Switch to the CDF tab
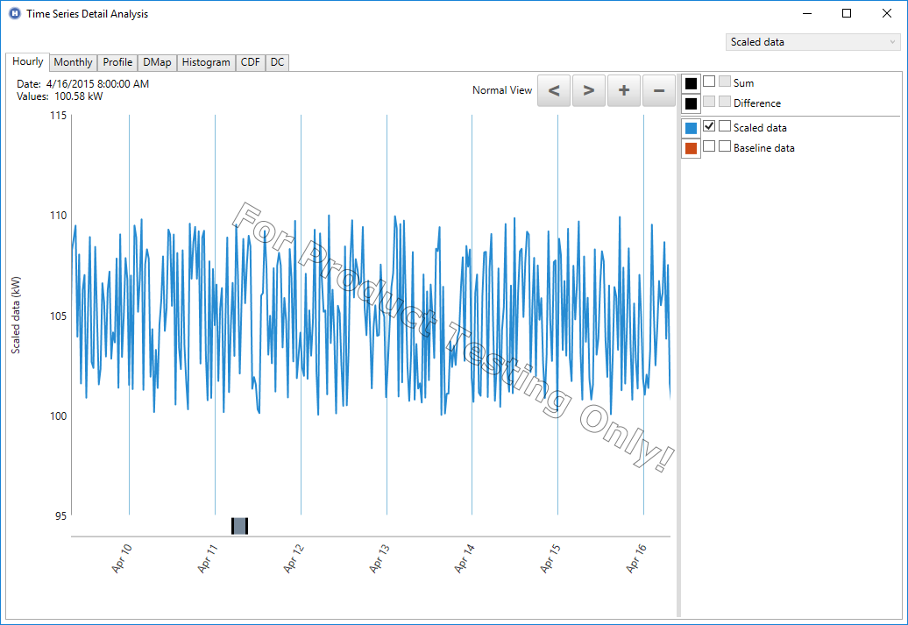 click(250, 62)
